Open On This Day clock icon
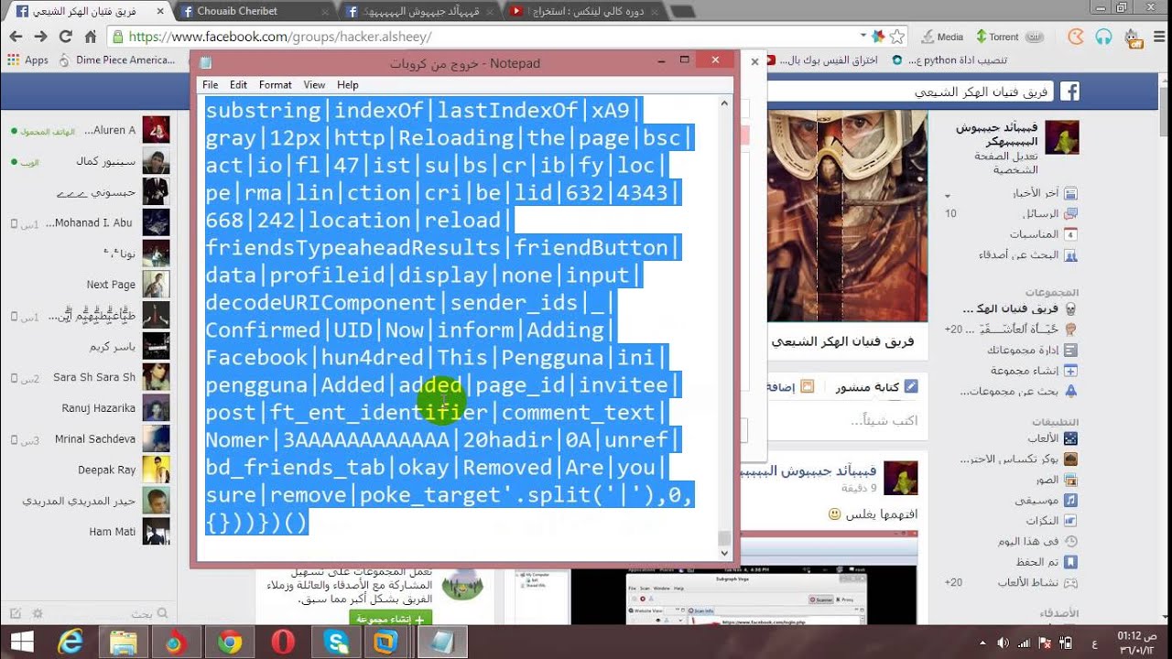 [1070, 541]
